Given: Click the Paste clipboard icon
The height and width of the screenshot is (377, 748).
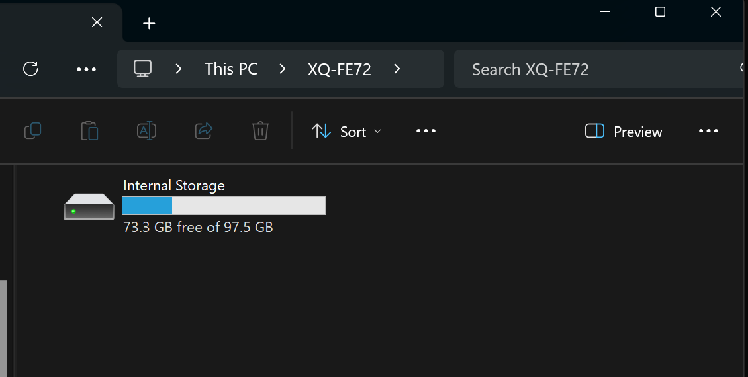Looking at the screenshot, I should pyautogui.click(x=89, y=130).
